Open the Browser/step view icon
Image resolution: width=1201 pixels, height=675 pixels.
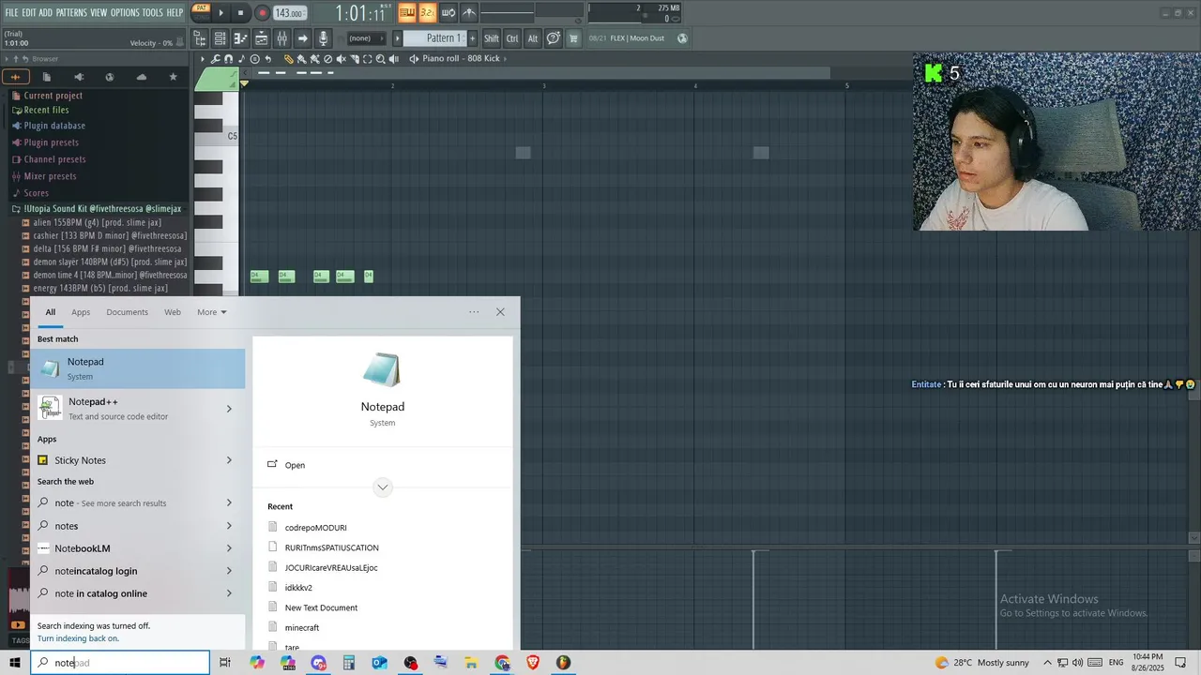201,38
